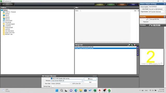Uncheck View in PDF Reader after saving
Viewport: 166px width, 93px height.
pyautogui.click(x=52, y=79)
